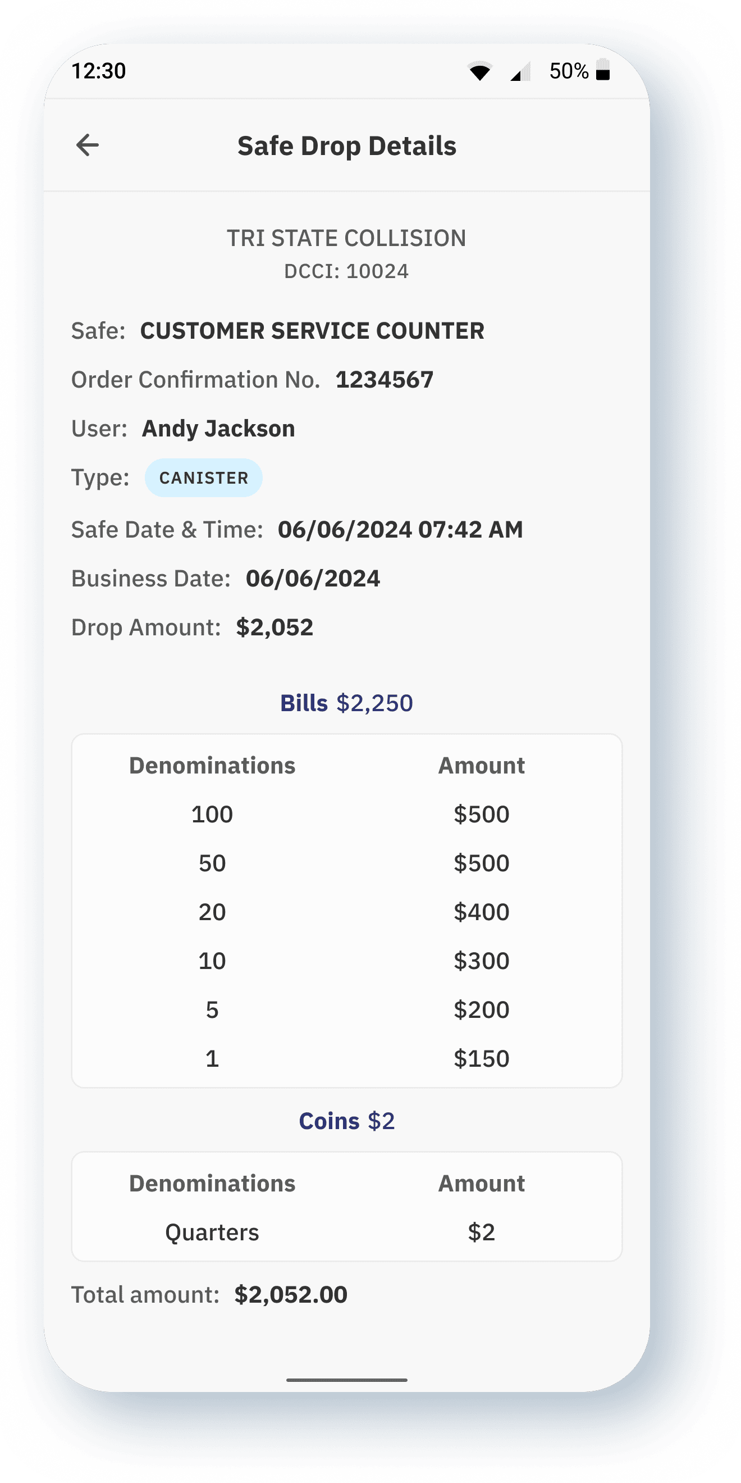Tap the Drop Amount $2,052 value
Screen dimensions: 741x1483
pos(275,627)
